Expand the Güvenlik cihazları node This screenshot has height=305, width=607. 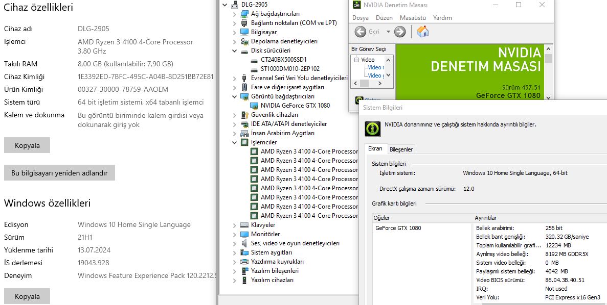pos(235,115)
